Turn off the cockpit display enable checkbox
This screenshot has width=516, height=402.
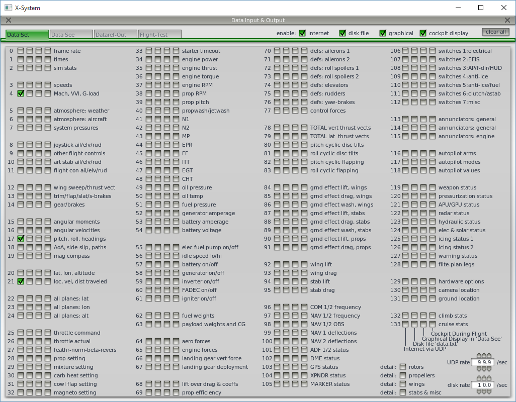[x=423, y=33]
